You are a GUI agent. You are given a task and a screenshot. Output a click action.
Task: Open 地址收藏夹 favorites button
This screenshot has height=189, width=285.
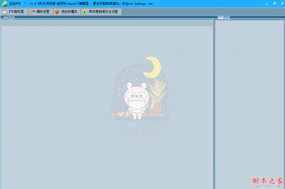(x=66, y=11)
